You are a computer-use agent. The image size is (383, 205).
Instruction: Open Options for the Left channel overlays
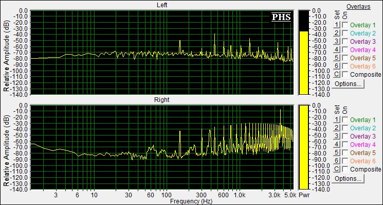348,84
